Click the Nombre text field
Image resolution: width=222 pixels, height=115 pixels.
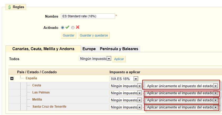(88, 16)
